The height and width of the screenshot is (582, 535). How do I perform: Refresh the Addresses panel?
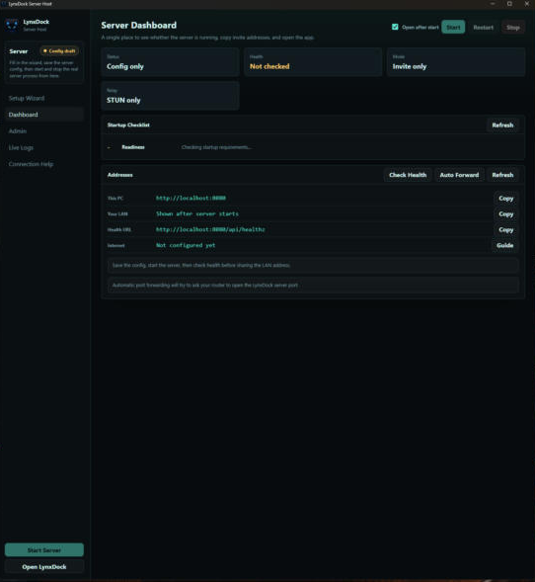click(502, 175)
